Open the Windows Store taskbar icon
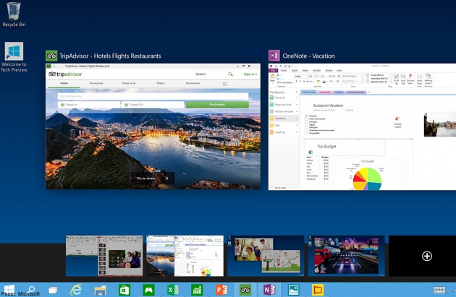Image resolution: width=456 pixels, height=297 pixels. pyautogui.click(x=124, y=290)
